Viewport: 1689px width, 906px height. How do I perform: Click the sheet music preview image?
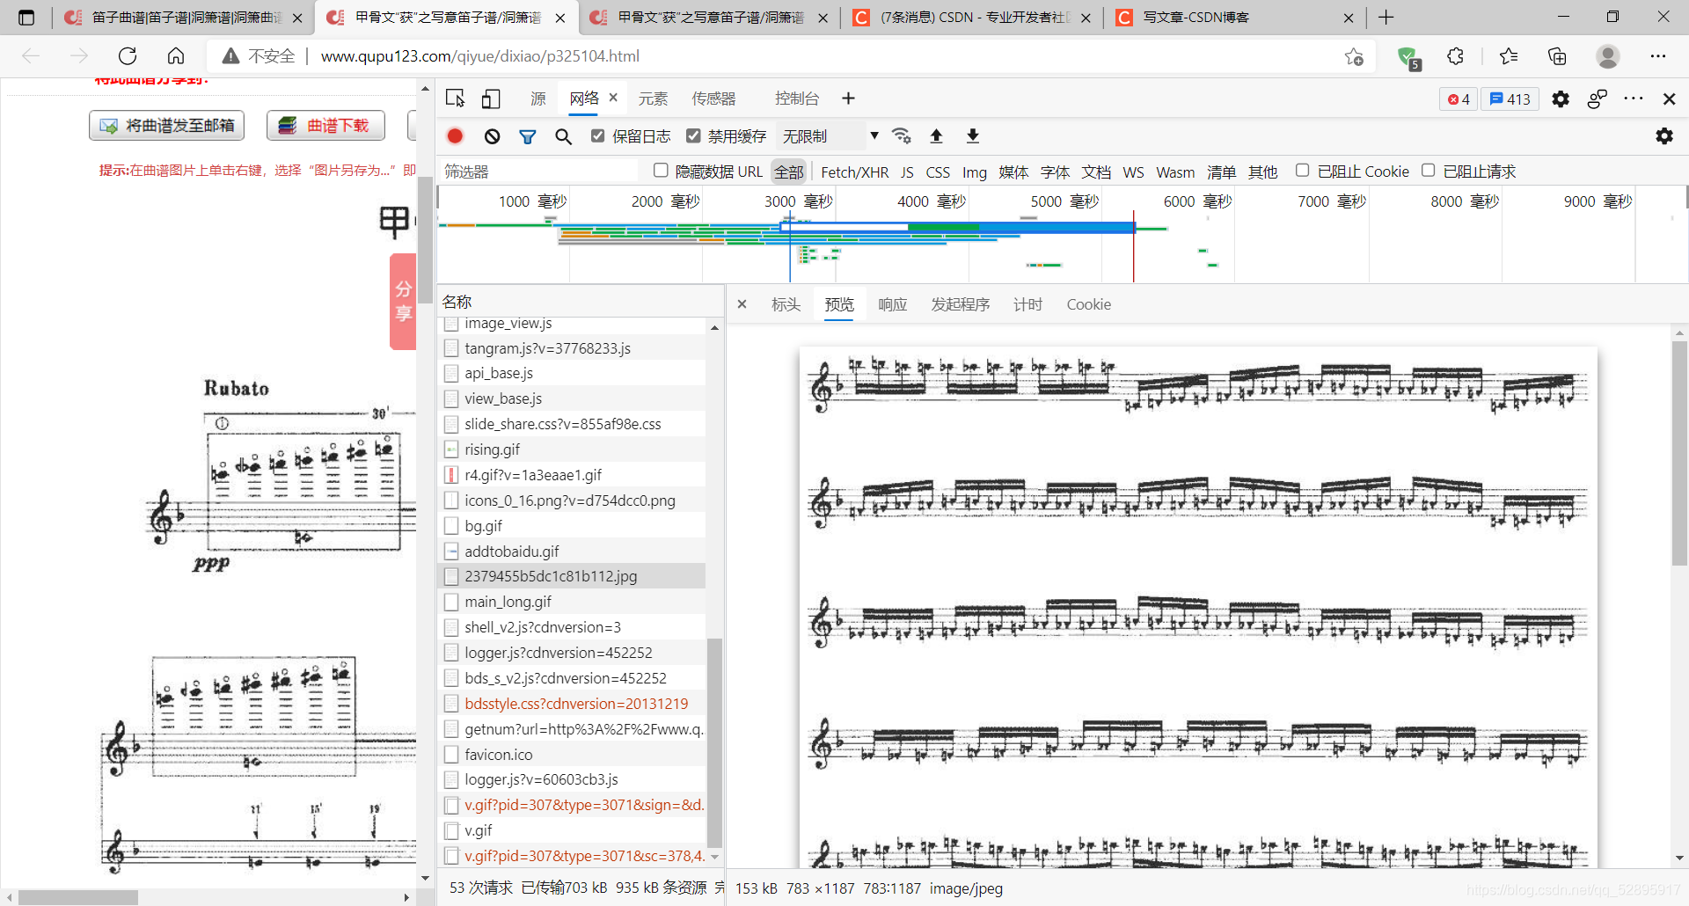[x=1197, y=607]
